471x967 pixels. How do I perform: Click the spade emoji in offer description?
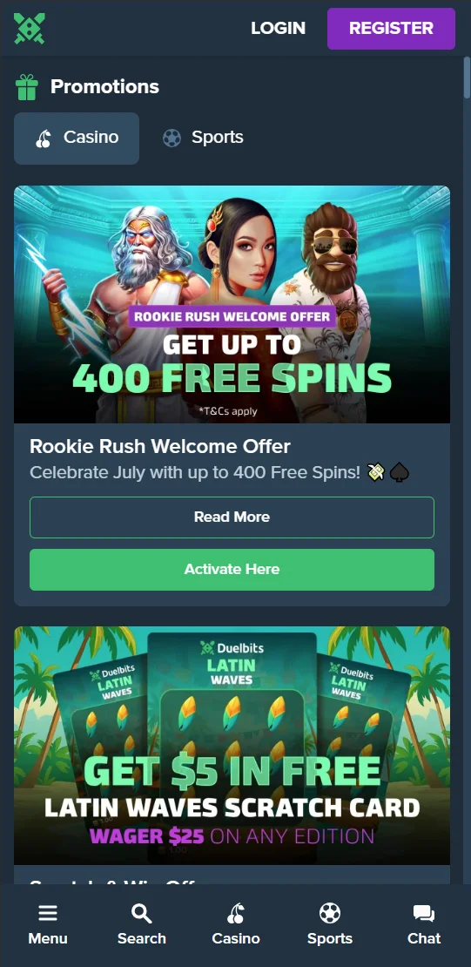(x=400, y=473)
